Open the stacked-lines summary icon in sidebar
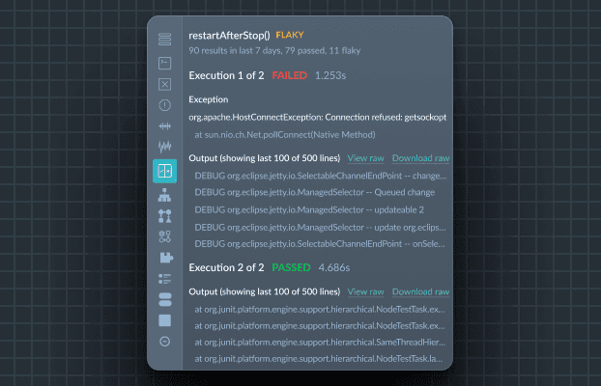Screen dimensions: 601x386 (164, 40)
